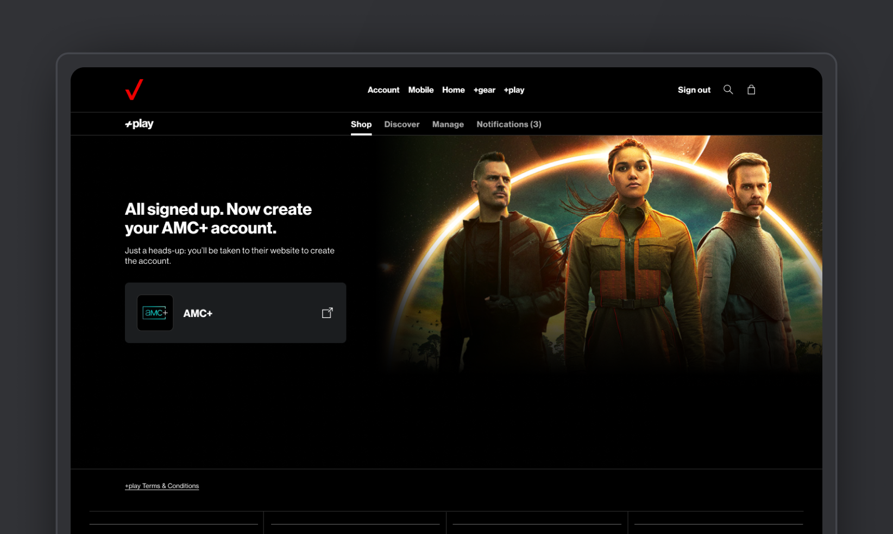This screenshot has width=893, height=534.
Task: Open +play Terms & Conditions link
Action: [162, 486]
